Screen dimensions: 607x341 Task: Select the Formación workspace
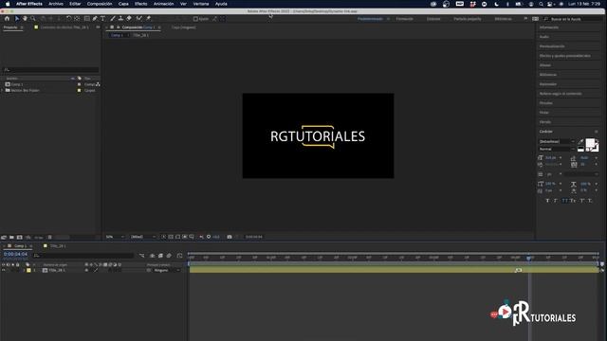(x=405, y=19)
